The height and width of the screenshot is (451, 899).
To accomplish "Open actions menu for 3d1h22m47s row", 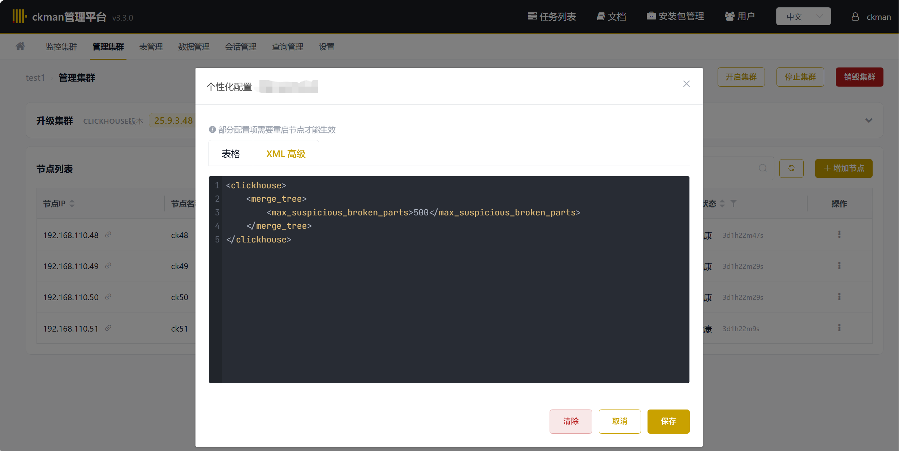I will coord(839,235).
